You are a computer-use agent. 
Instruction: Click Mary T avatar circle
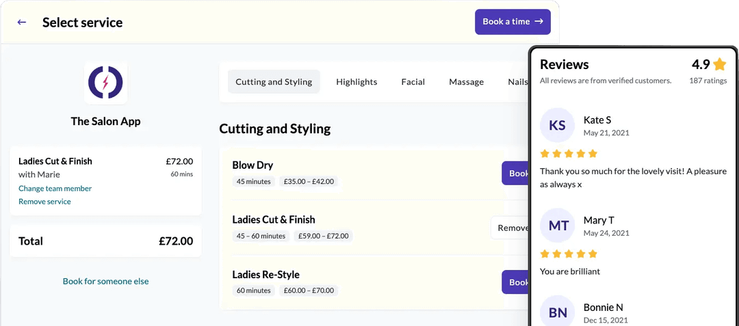tap(558, 226)
